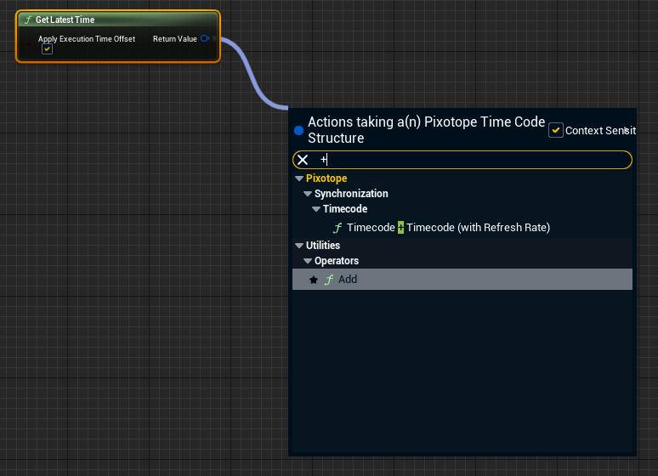Image resolution: width=658 pixels, height=476 pixels.
Task: Click the star favorite icon beside Add
Action: (313, 280)
